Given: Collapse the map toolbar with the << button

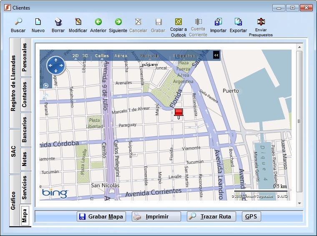Looking at the screenshot, I should (x=216, y=55).
